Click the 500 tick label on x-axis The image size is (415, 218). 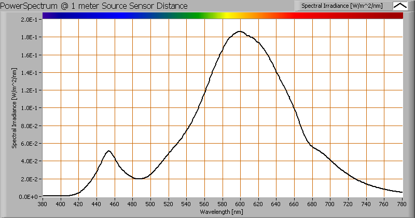click(150, 204)
